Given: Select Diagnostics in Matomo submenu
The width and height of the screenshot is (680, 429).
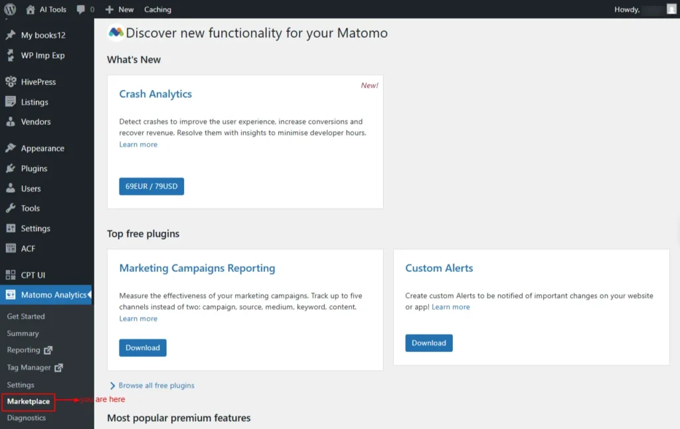Looking at the screenshot, I should tap(27, 418).
